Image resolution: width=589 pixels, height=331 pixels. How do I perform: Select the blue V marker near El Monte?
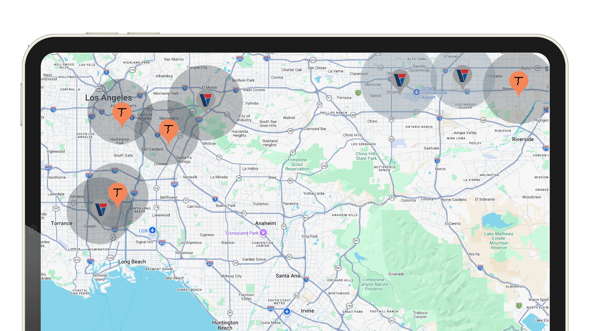206,100
